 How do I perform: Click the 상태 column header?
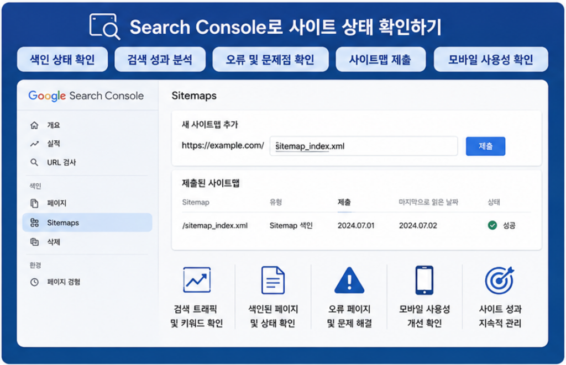coord(494,202)
